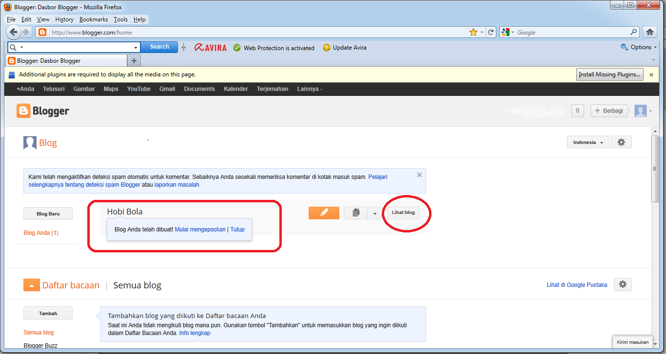The width and height of the screenshot is (666, 354).
Task: Click the green Web Protection checkmark icon
Action: 237,48
